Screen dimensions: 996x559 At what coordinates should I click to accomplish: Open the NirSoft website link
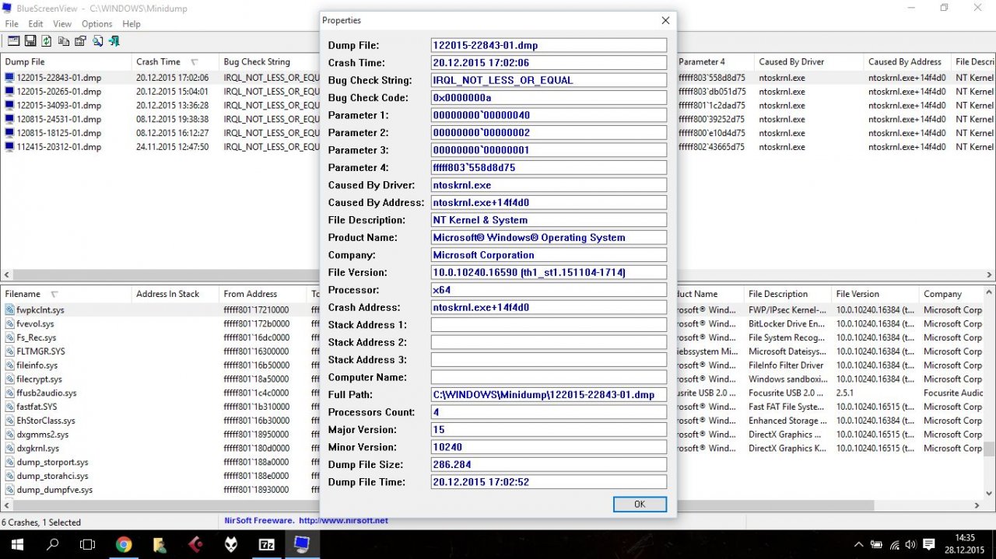[x=343, y=521]
